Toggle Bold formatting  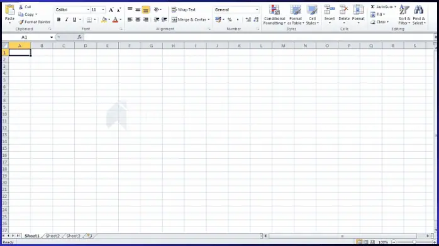coord(58,19)
